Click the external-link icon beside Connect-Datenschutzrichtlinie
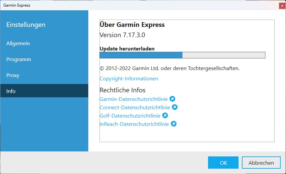 click(175, 107)
